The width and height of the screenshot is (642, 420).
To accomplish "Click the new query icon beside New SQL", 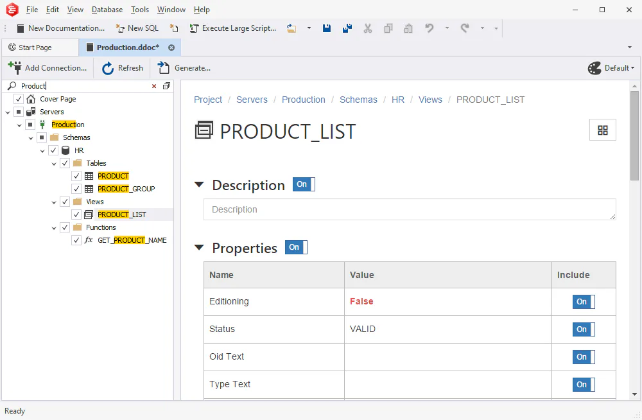I will (174, 28).
